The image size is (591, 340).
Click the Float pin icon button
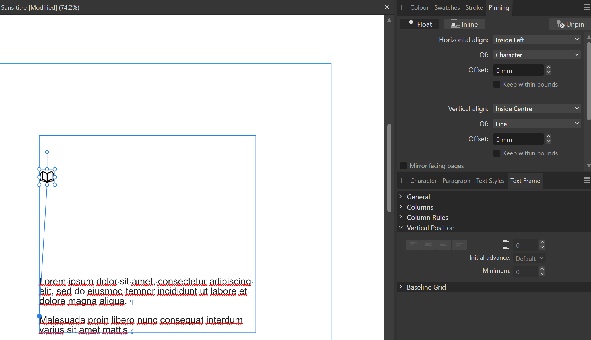coord(419,24)
